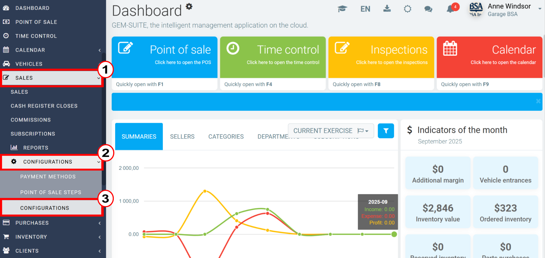545x258 pixels.
Task: Switch to the Categories tab
Action: point(226,137)
